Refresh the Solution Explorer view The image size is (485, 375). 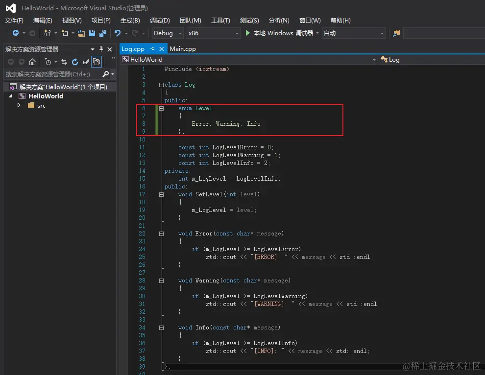point(75,62)
